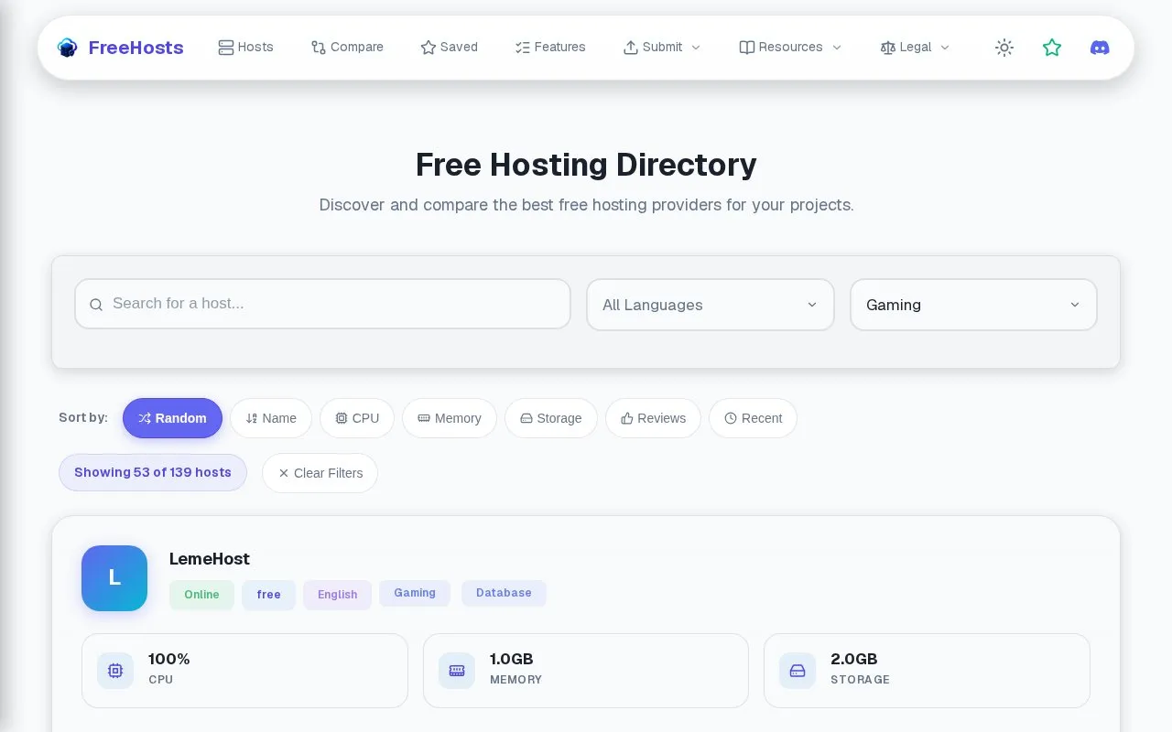Image resolution: width=1172 pixels, height=732 pixels.
Task: Open the Compare page
Action: pyautogui.click(x=347, y=47)
